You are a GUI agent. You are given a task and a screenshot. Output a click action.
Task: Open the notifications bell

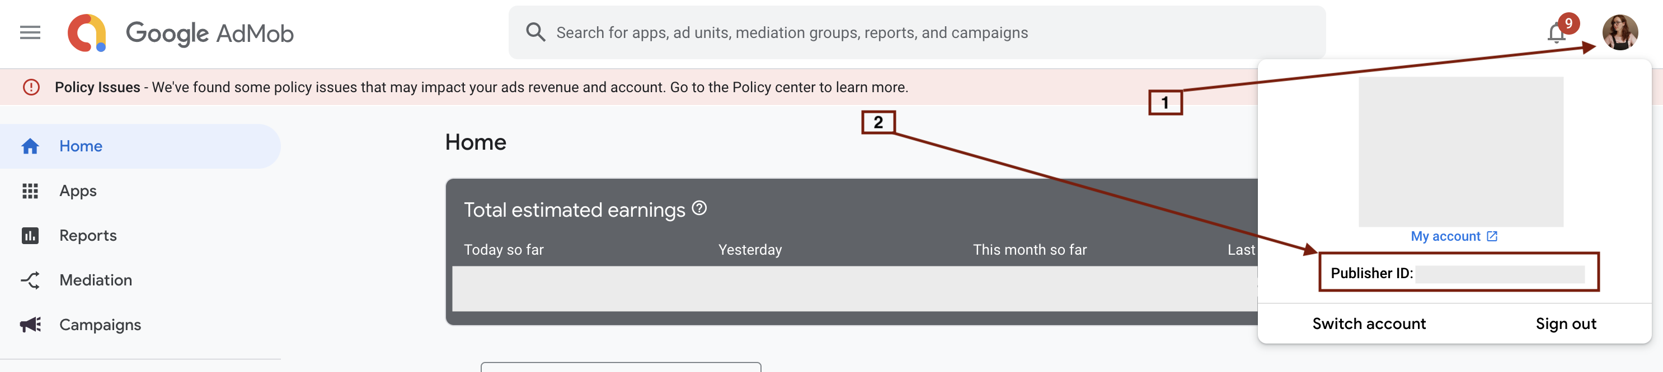coord(1557,34)
